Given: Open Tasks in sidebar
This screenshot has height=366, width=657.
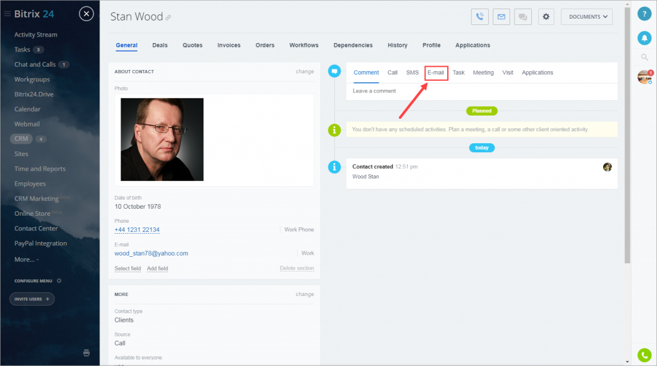Looking at the screenshot, I should (22, 49).
